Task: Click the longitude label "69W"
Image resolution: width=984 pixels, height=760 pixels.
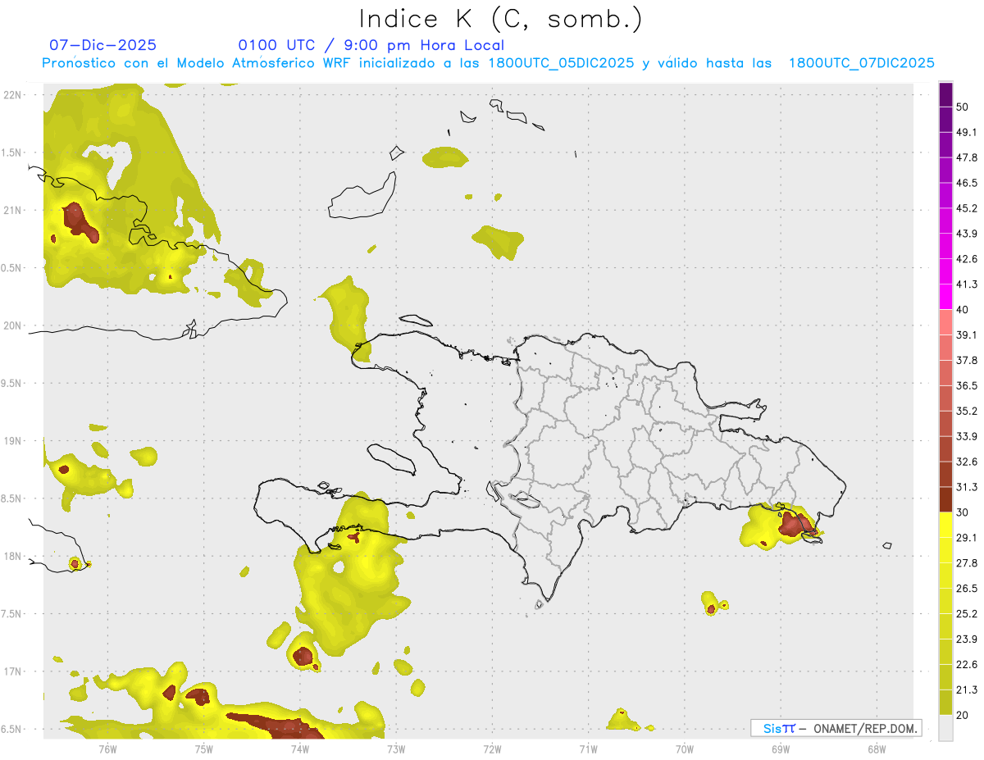Action: [x=781, y=749]
